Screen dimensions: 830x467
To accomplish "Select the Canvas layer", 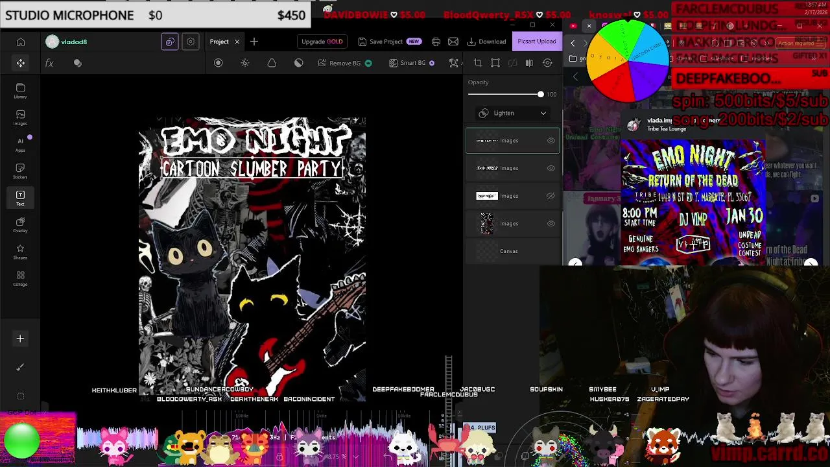I will click(x=512, y=251).
